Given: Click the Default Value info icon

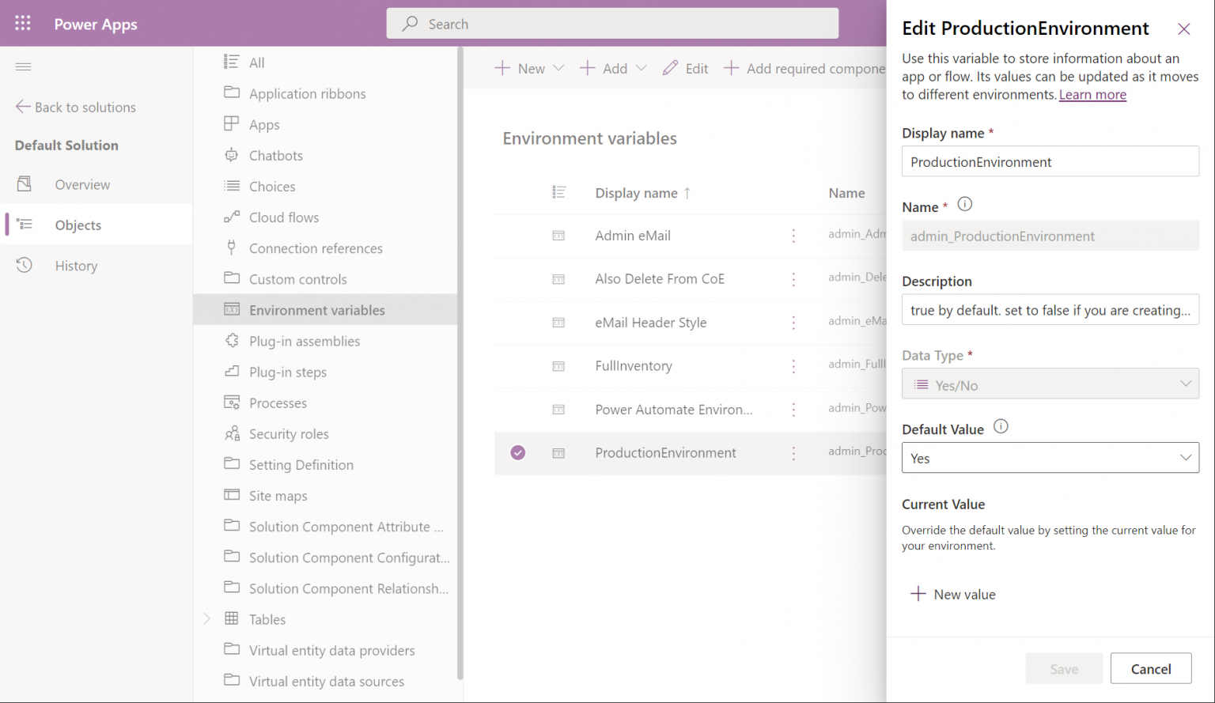Looking at the screenshot, I should click(1001, 426).
